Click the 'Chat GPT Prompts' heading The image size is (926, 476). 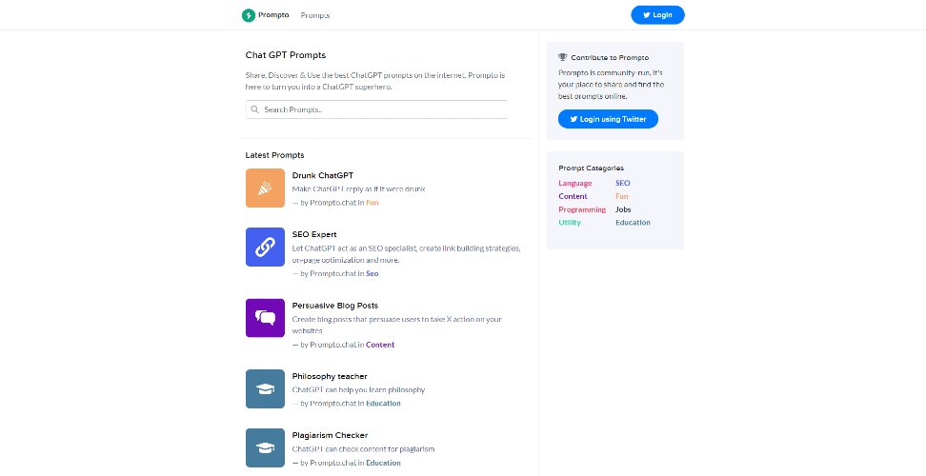point(286,55)
